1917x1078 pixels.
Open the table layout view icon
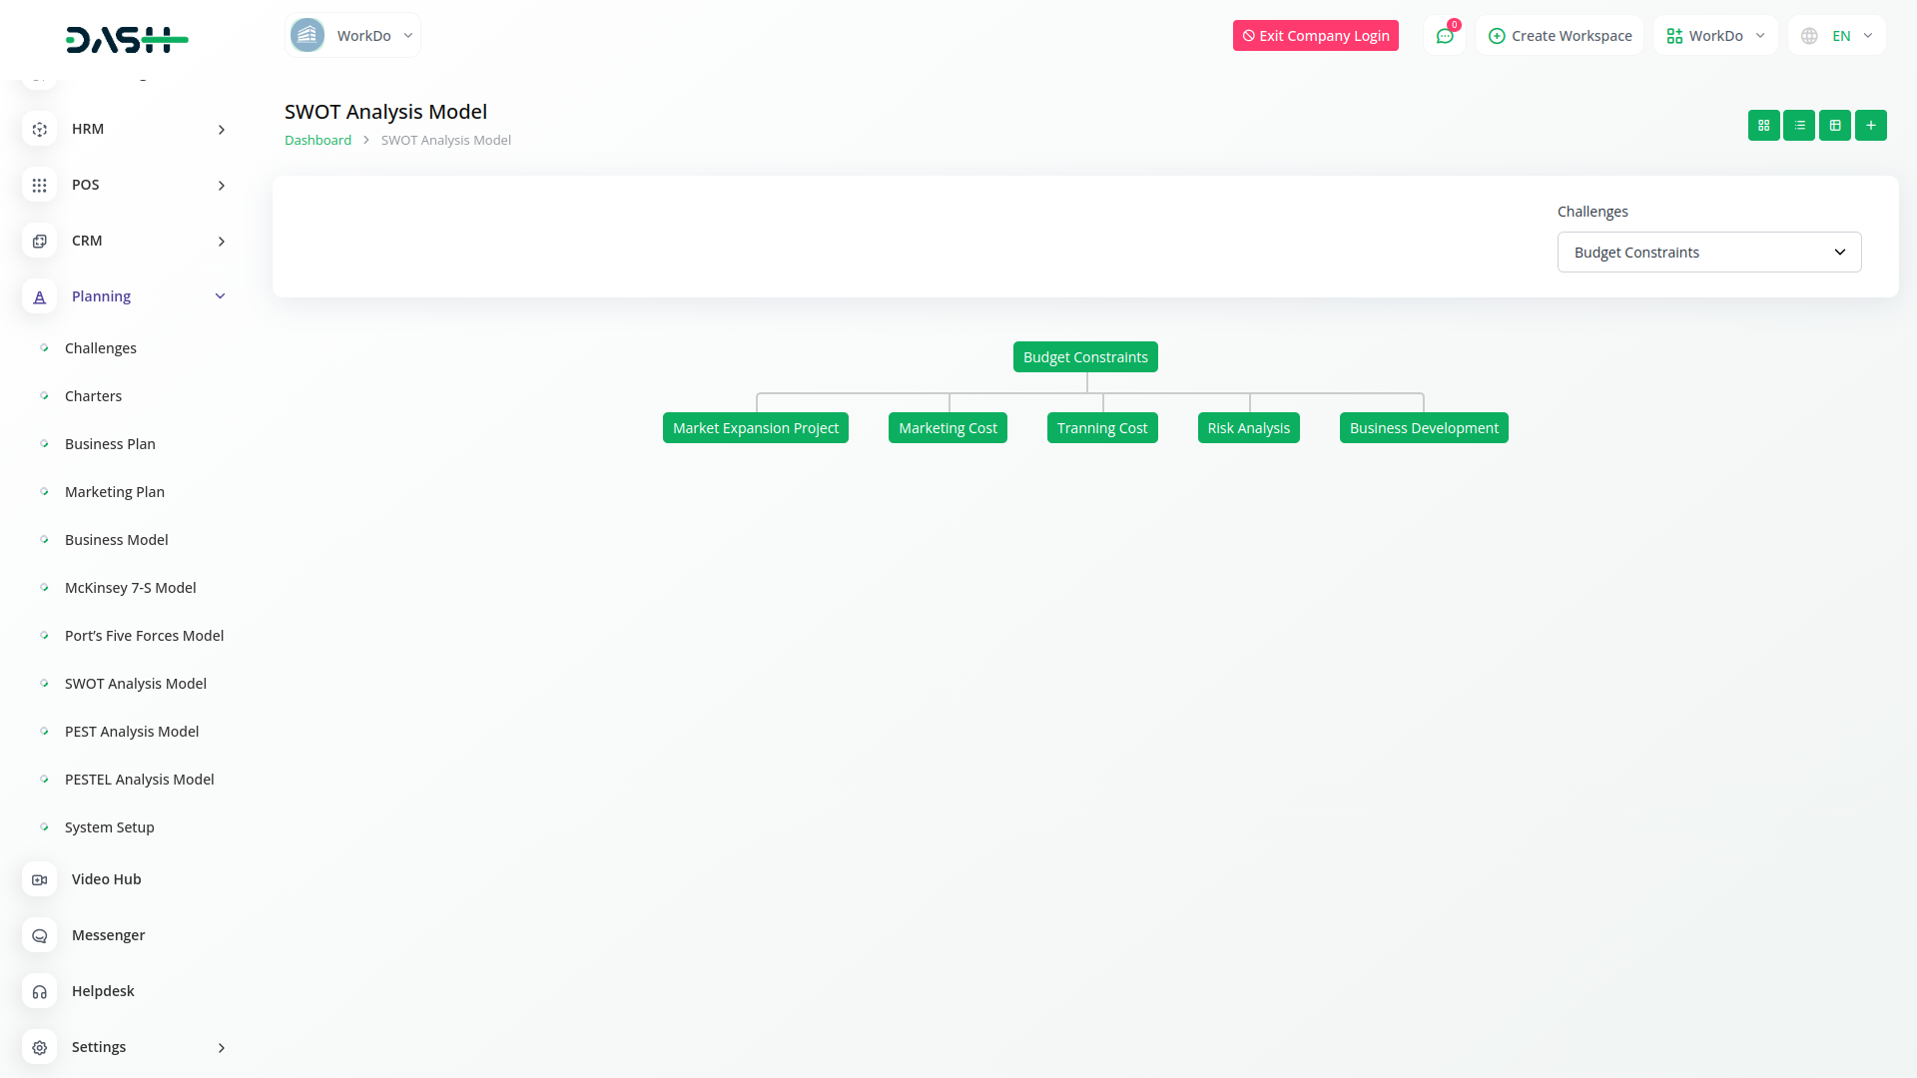1835,126
